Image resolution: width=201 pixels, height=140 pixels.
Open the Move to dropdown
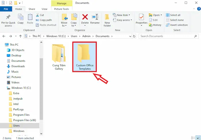[66, 26]
